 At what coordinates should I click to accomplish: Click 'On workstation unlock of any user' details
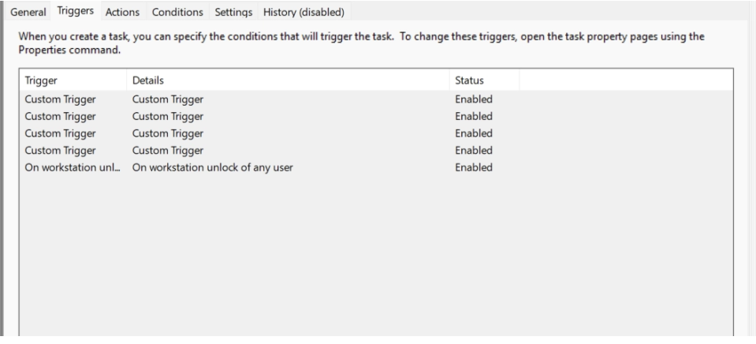click(213, 167)
